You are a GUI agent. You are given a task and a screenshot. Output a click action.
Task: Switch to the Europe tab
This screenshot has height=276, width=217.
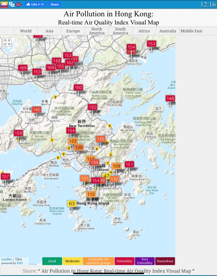[x=73, y=31]
